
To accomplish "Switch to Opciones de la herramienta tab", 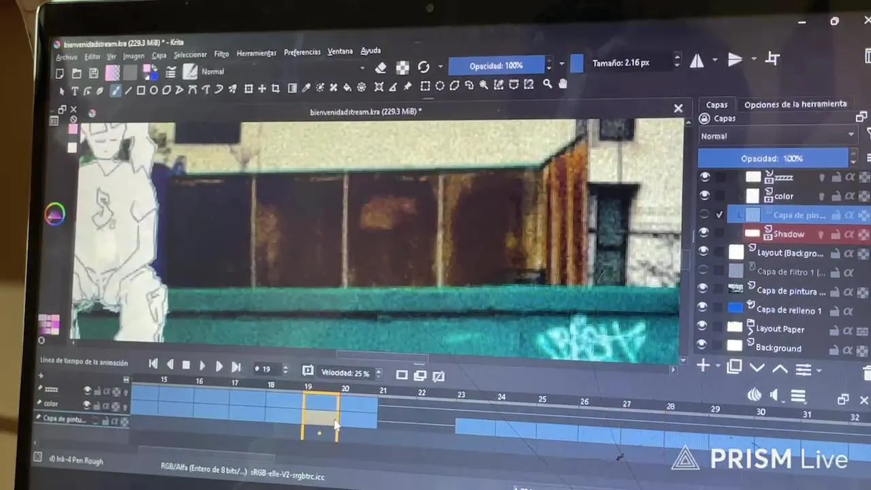I will (x=795, y=104).
